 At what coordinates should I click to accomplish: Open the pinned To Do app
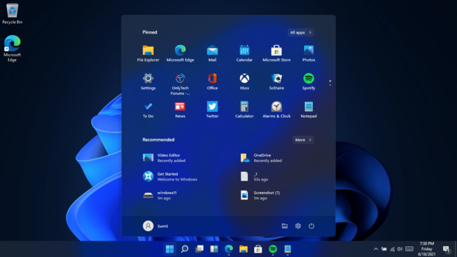pos(148,110)
